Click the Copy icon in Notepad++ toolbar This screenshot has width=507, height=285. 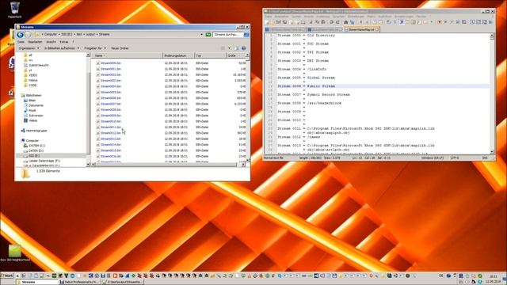tap(317, 22)
